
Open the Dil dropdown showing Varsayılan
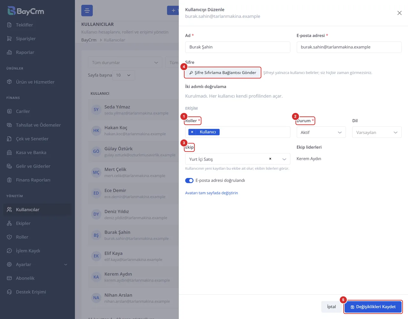point(377,132)
